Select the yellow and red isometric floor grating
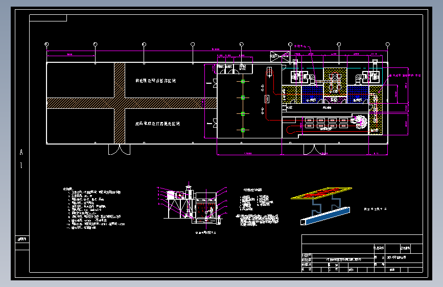This screenshot has height=287, width=443. pyautogui.click(x=321, y=193)
